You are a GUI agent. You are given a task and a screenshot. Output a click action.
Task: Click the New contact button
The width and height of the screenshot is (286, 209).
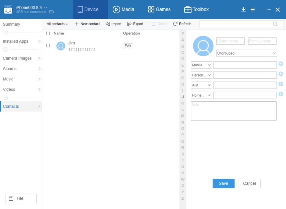click(x=87, y=24)
